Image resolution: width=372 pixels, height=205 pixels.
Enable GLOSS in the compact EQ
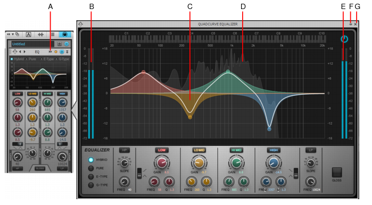tap(40, 168)
